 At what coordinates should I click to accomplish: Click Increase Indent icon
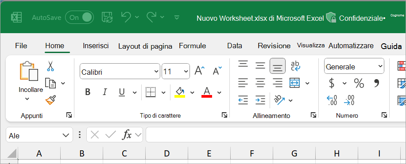click(260, 100)
